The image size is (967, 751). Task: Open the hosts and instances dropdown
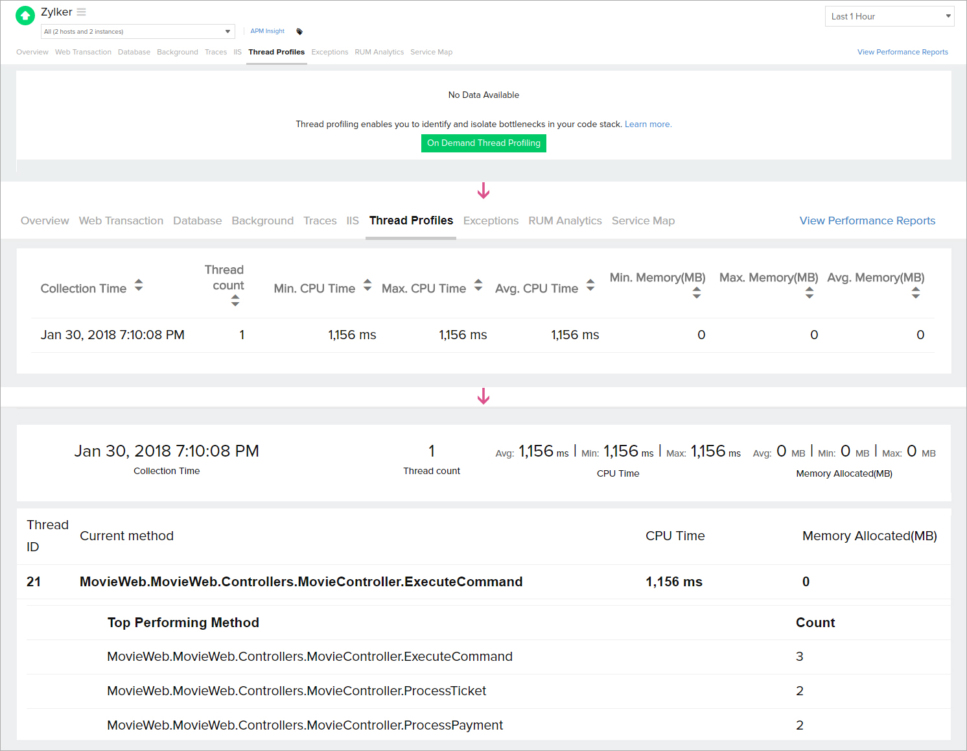(137, 32)
